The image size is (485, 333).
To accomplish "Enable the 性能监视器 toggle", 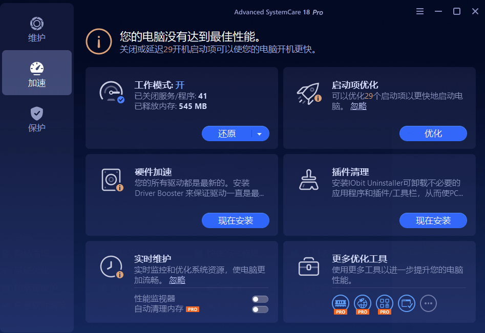I will tap(260, 299).
